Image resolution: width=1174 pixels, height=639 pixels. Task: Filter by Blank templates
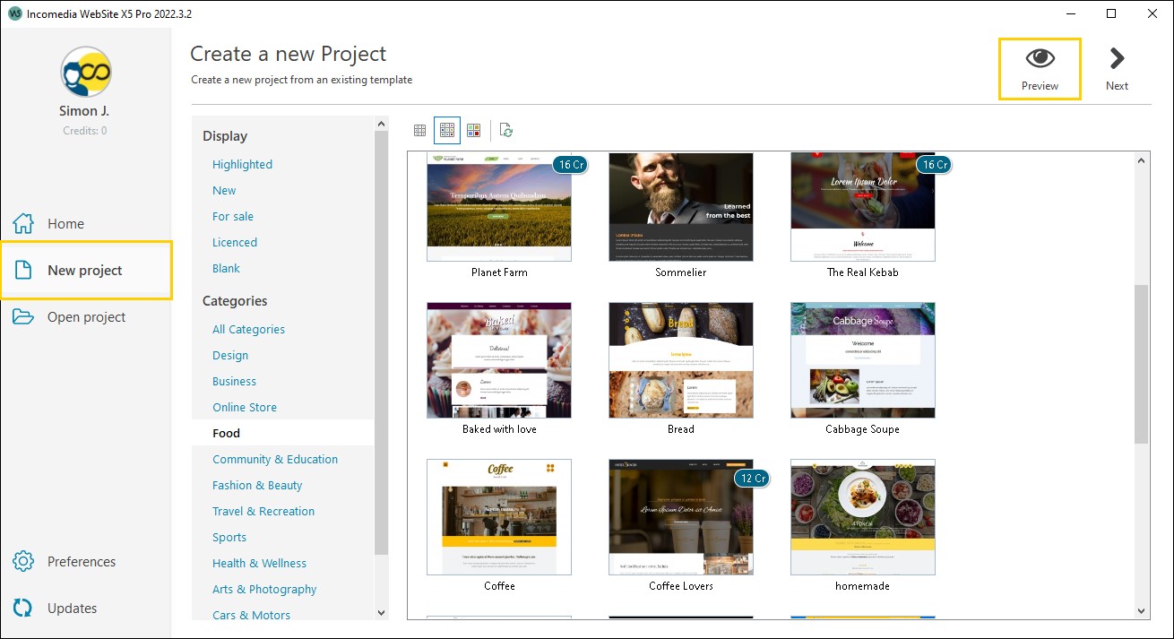pos(226,268)
